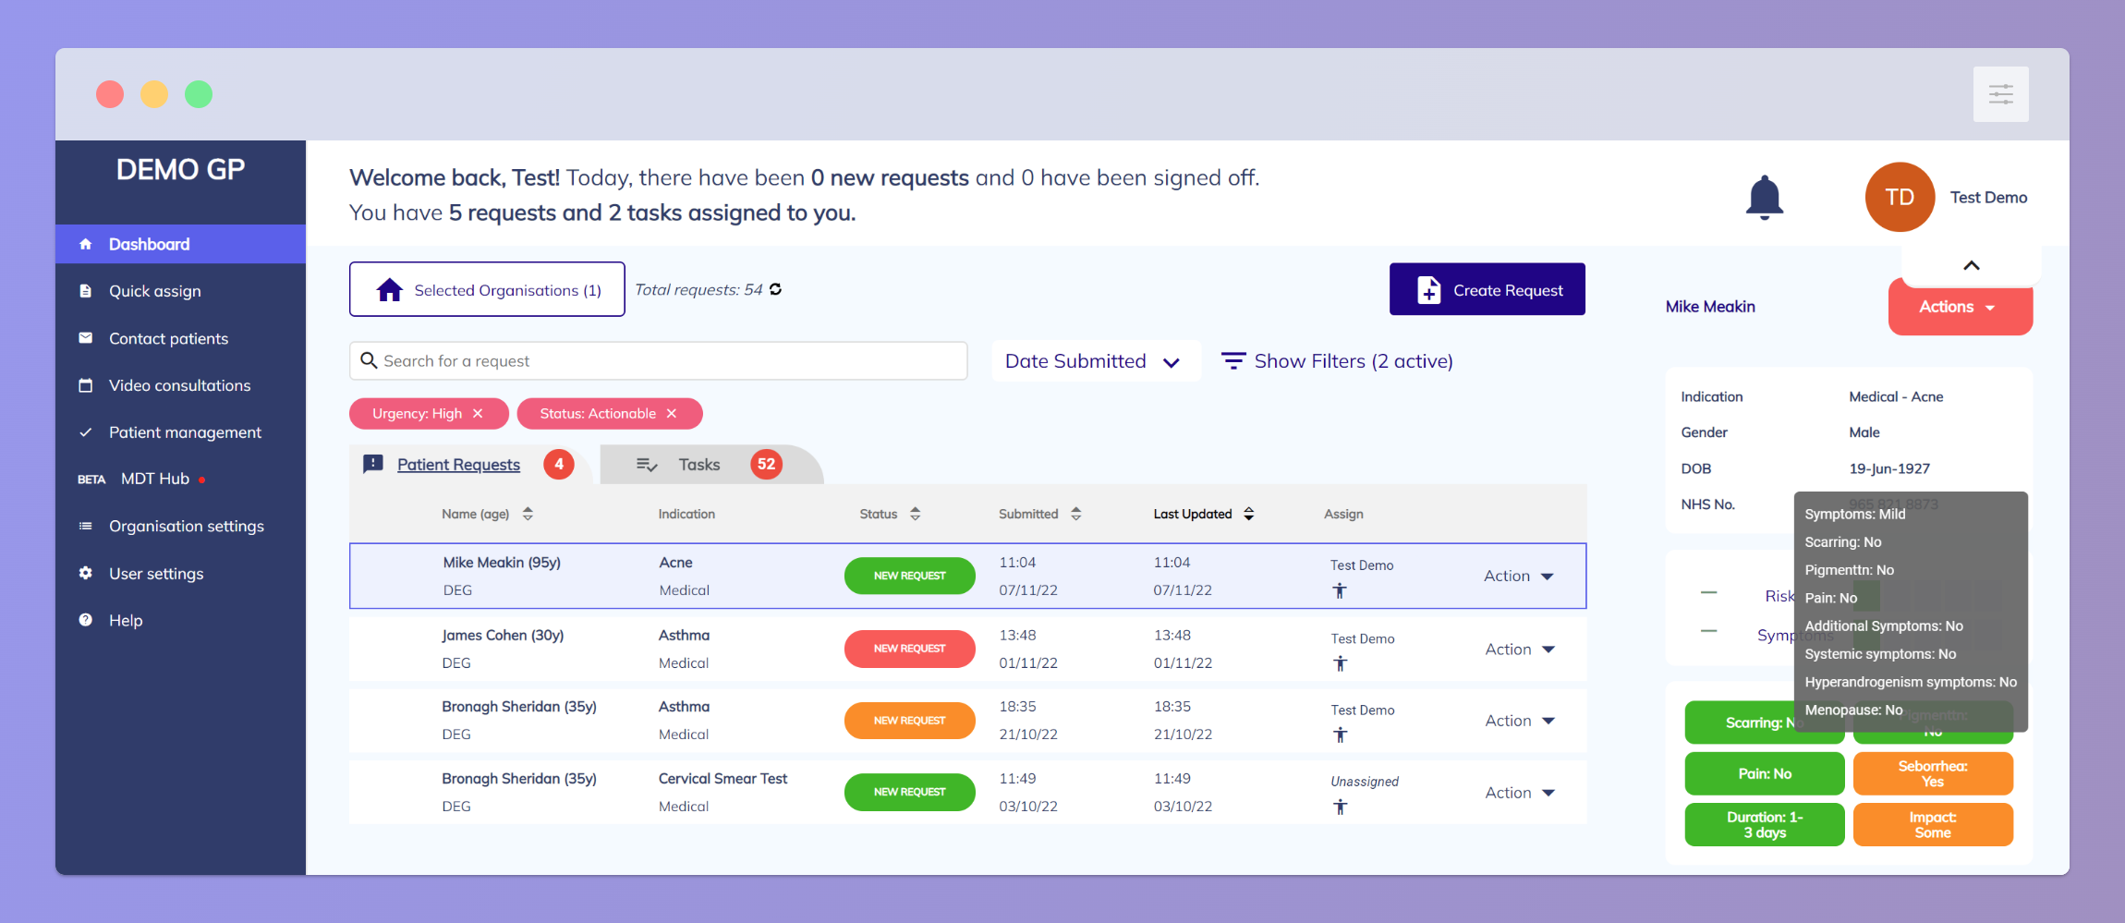2125x923 pixels.
Task: Remove the Status: Actionable filter chip
Action: coord(672,414)
